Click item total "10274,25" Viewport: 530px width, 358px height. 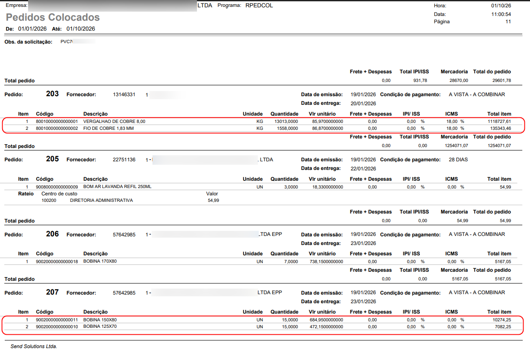pyautogui.click(x=502, y=320)
